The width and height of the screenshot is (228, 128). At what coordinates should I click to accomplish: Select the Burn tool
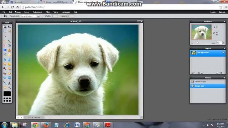click(x=9, y=69)
